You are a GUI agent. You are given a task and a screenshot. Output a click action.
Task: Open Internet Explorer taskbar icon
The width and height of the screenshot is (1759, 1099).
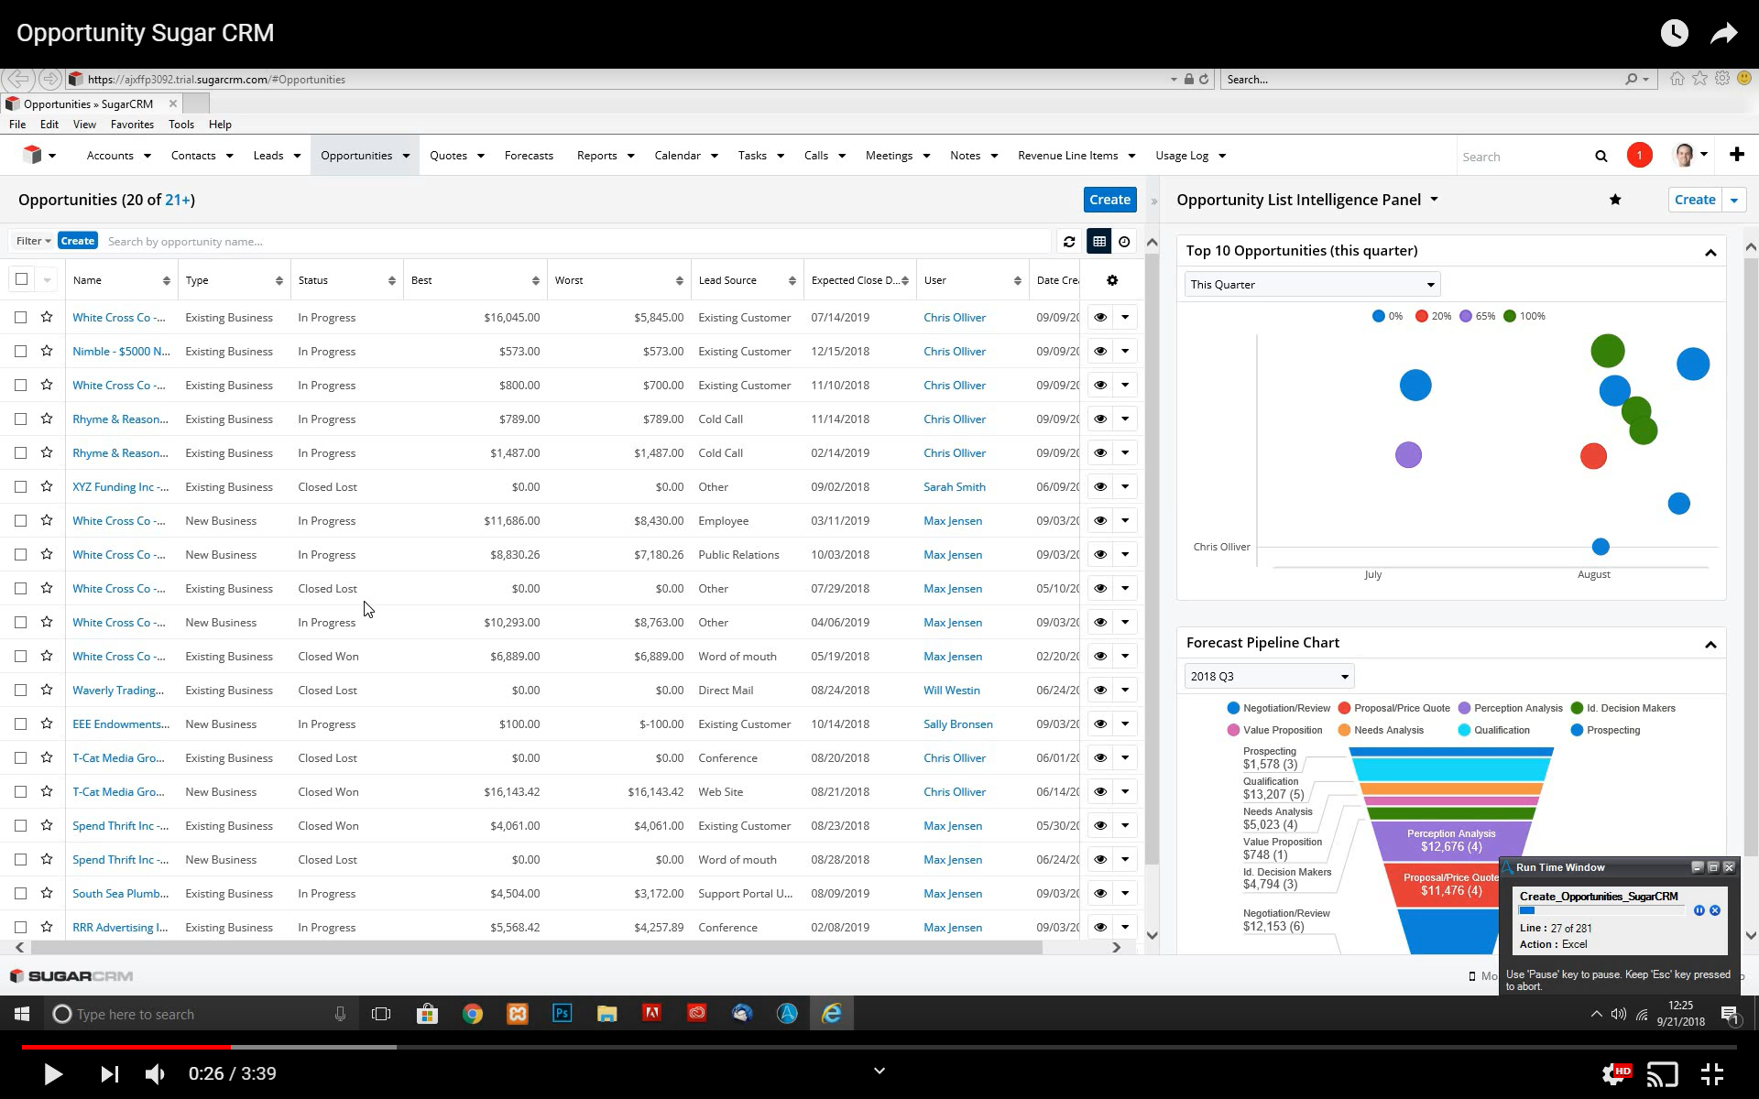coord(831,1014)
